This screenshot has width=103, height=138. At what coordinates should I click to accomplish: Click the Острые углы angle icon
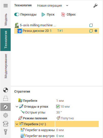(x=23, y=112)
